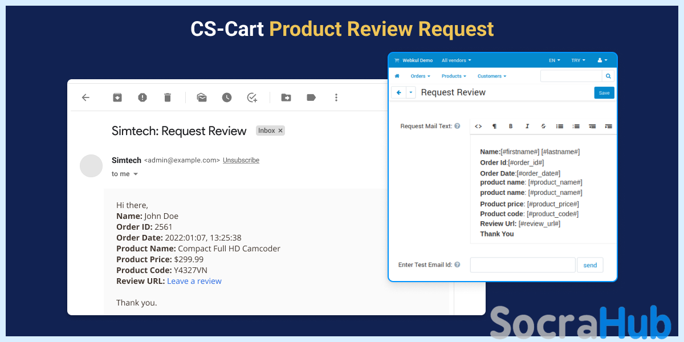Delete the email with the trash icon
The height and width of the screenshot is (342, 684).
click(168, 97)
